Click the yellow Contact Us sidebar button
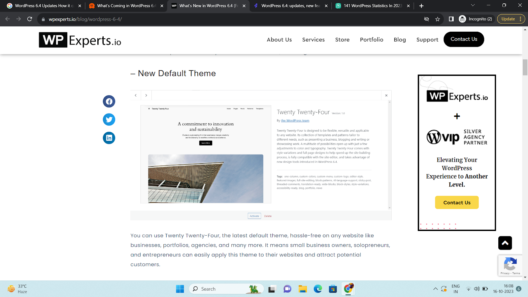The height and width of the screenshot is (297, 528). coord(457,203)
